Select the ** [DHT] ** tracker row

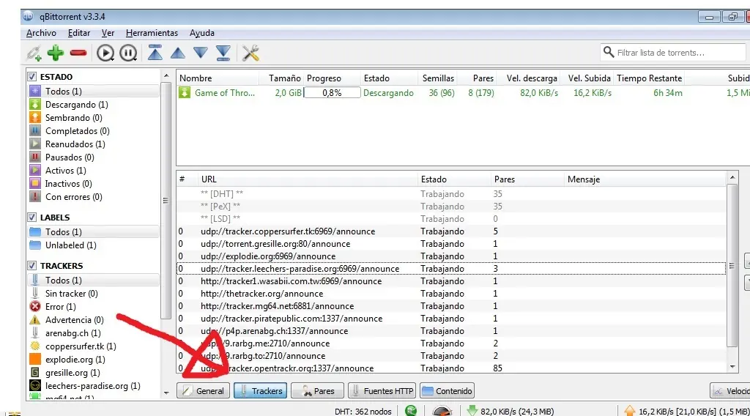[451, 193]
